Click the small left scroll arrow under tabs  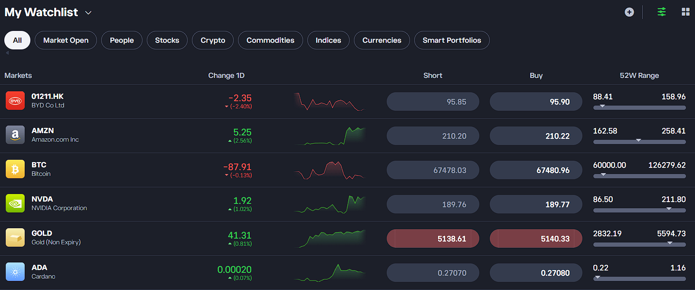[7, 53]
